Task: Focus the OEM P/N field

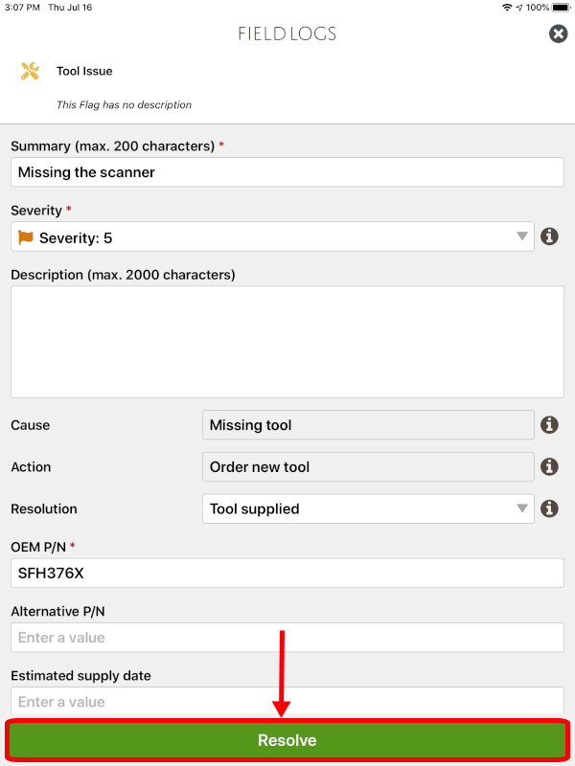Action: [287, 574]
